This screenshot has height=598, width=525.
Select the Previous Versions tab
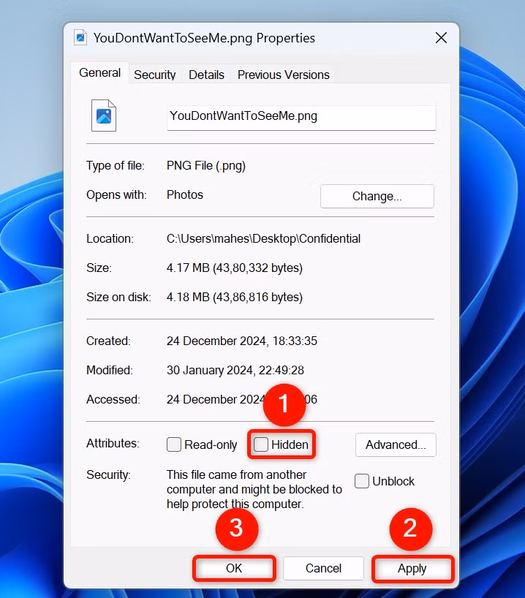(284, 75)
